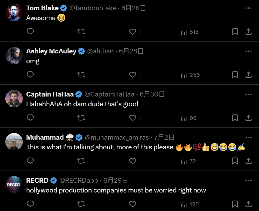The height and width of the screenshot is (211, 259).
Task: Visit the @CaptainHaHaa handle link
Action: (x=109, y=94)
